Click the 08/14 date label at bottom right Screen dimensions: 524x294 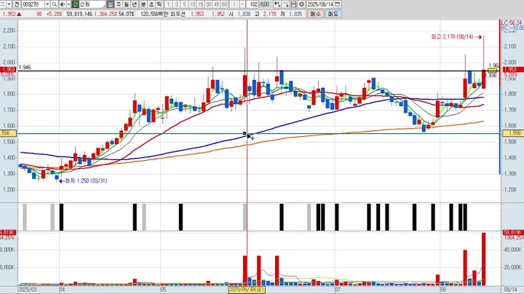[x=511, y=290]
